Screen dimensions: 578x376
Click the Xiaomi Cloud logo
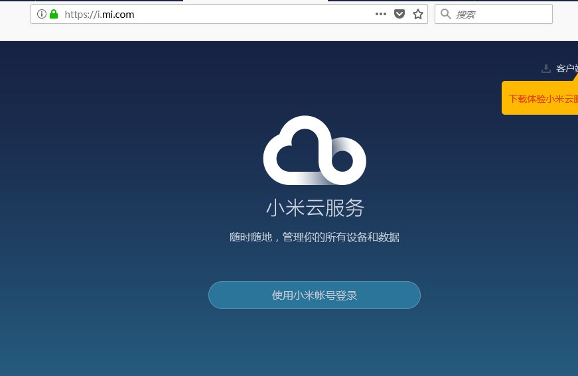pyautogui.click(x=315, y=151)
